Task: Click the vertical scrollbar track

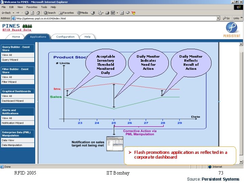Action: click(241, 103)
